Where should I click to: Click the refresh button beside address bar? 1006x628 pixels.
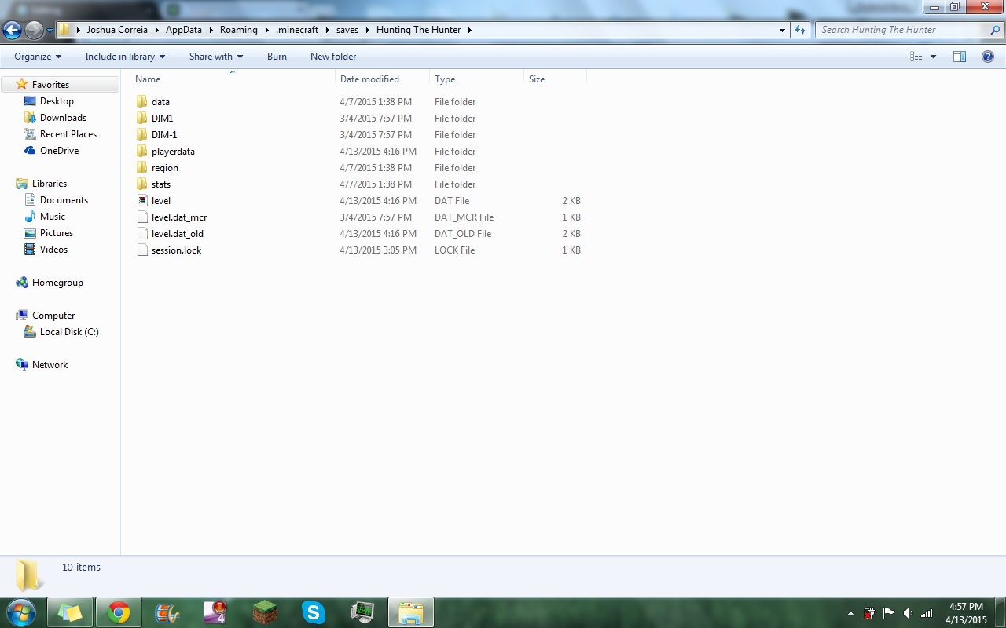(x=800, y=30)
